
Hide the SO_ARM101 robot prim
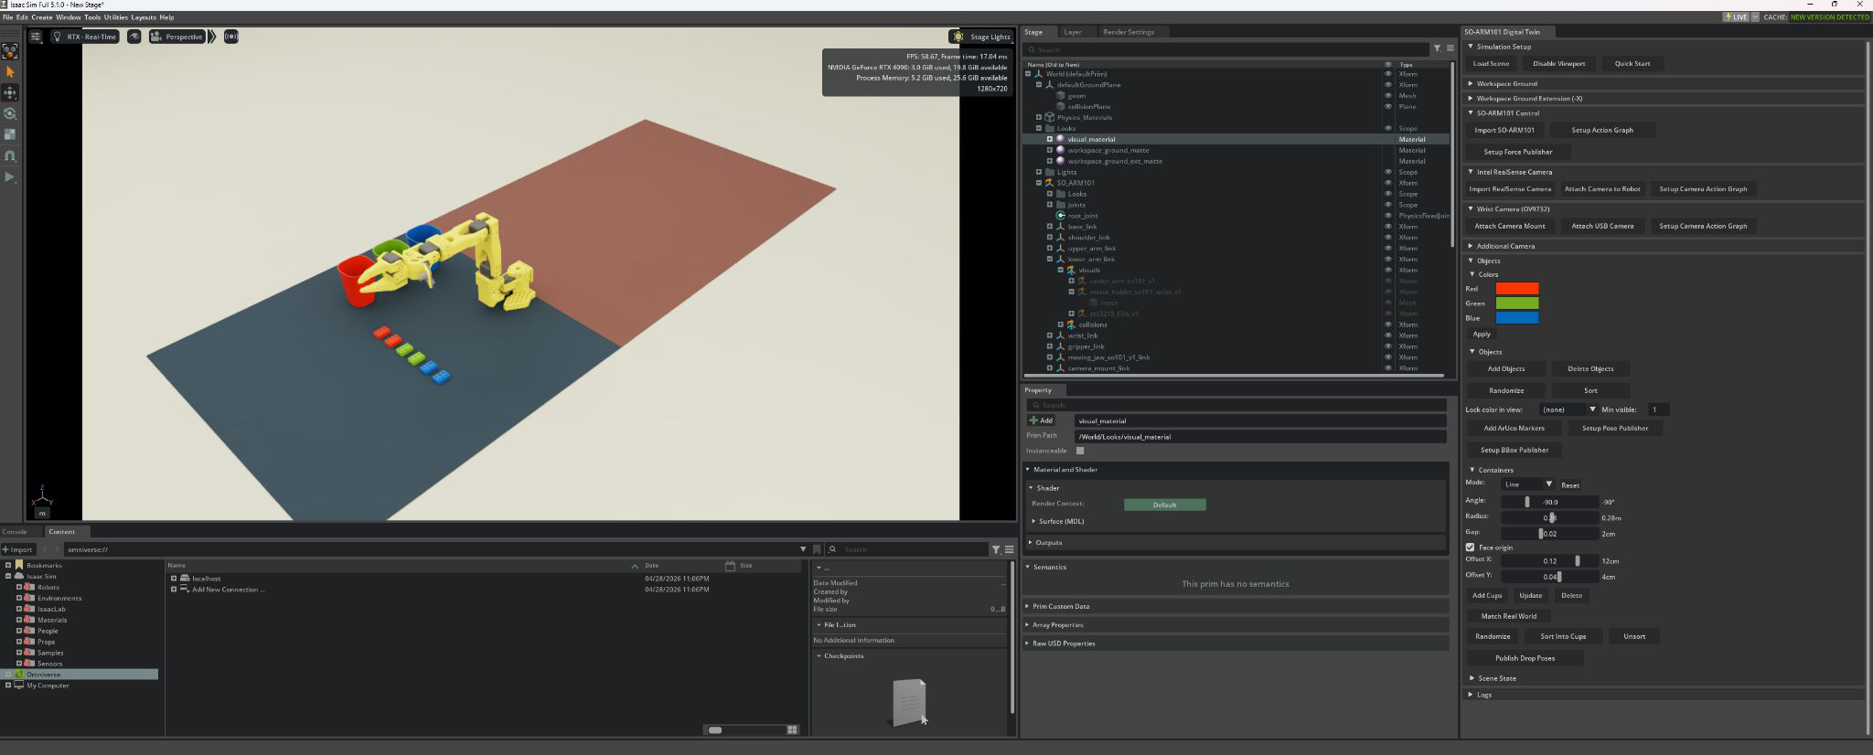1388,183
